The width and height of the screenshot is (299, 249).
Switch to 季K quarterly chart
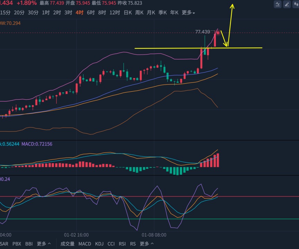162,12
